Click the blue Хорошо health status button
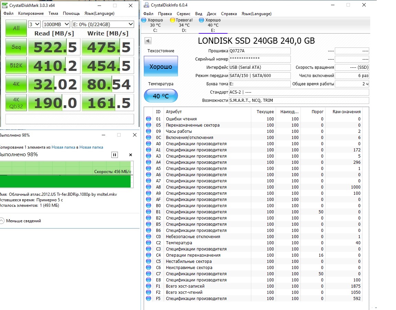 coord(161,66)
